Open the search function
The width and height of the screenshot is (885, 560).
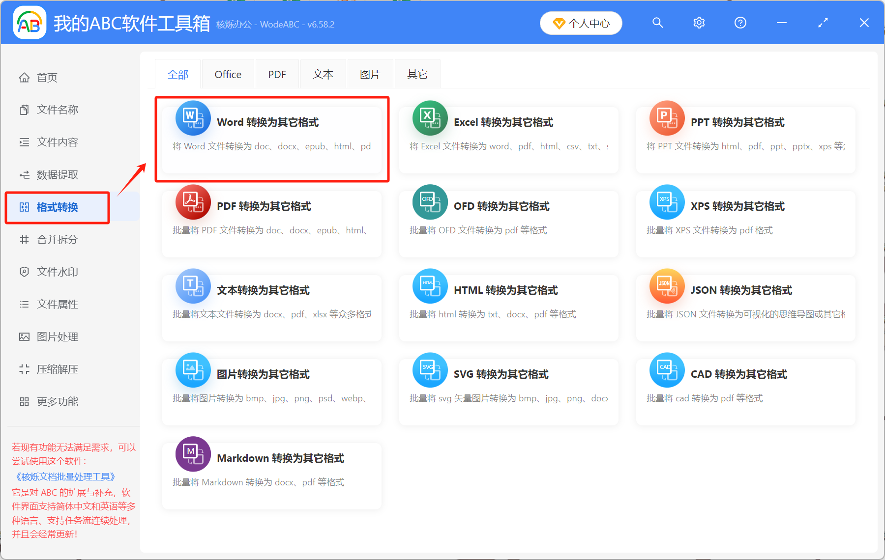tap(657, 23)
